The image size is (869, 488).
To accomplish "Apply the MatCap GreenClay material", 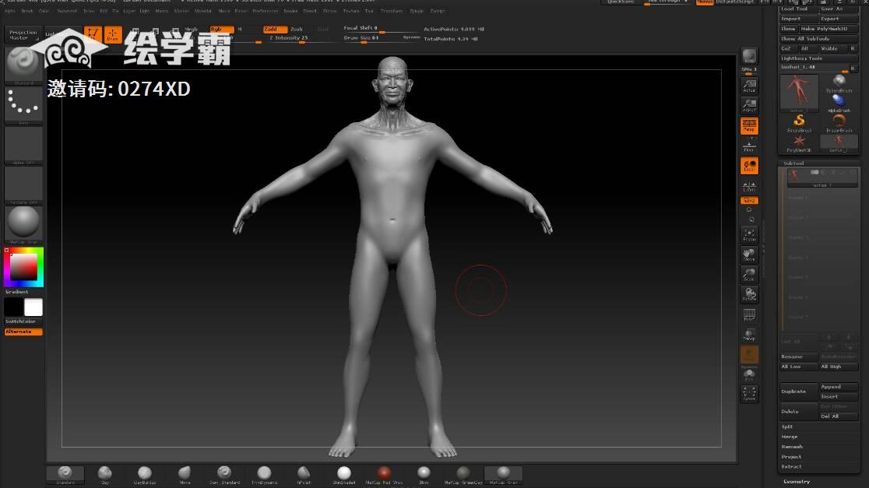I will coord(463,474).
